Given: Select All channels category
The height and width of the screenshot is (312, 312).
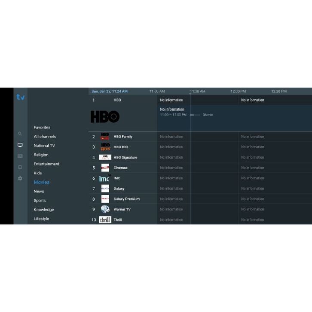Looking at the screenshot, I should click(x=45, y=137).
